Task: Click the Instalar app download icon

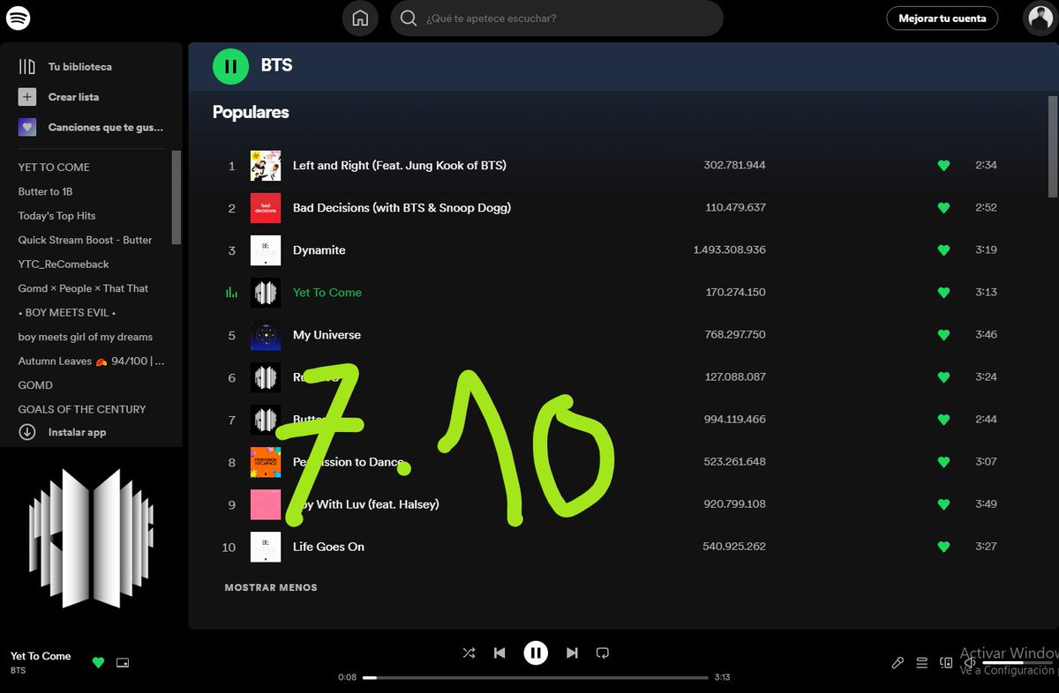Action: pos(27,432)
